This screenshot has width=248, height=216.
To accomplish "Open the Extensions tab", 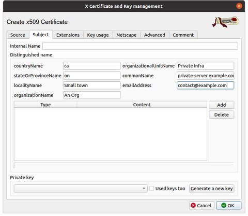I will pyautogui.click(x=68, y=35).
